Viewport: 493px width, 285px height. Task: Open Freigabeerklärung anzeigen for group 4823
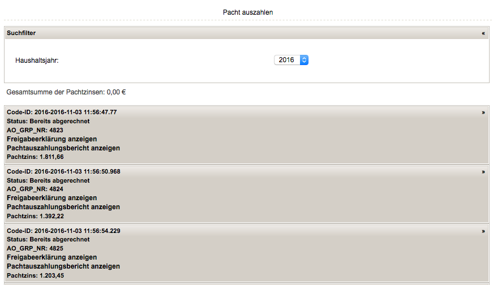[52, 139]
